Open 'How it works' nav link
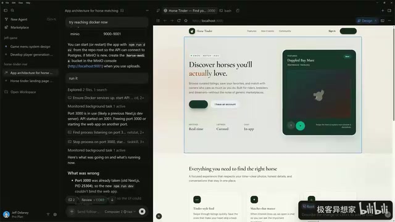Viewport: 395px width, 222px height. pyautogui.click(x=267, y=31)
